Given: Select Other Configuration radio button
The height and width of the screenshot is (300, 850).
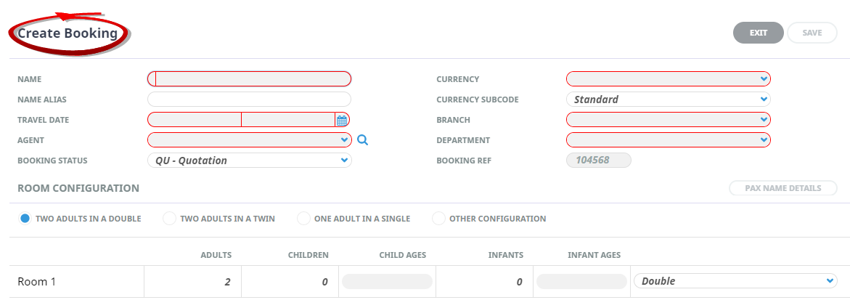Looking at the screenshot, I should tap(438, 219).
